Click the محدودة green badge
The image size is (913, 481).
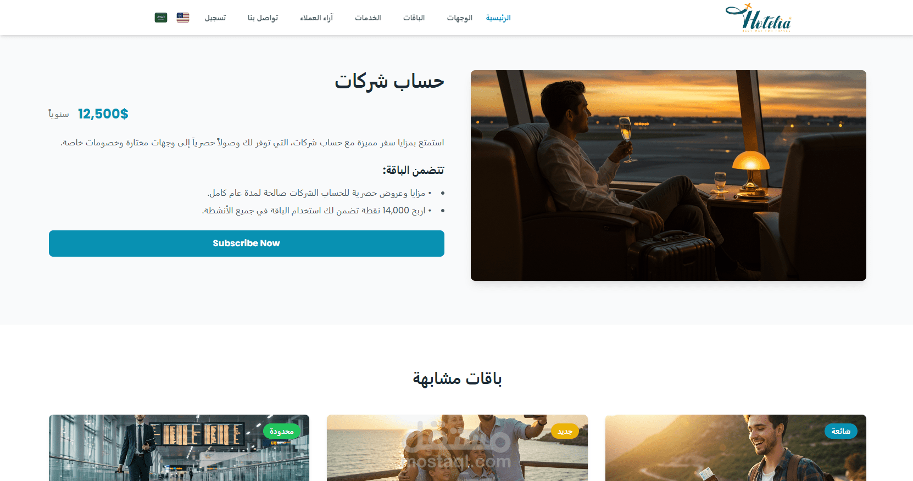282,432
